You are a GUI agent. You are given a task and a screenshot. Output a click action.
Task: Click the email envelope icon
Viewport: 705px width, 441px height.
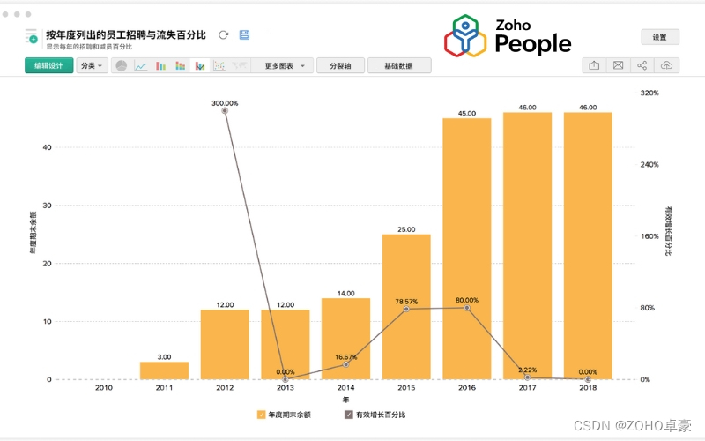click(619, 65)
